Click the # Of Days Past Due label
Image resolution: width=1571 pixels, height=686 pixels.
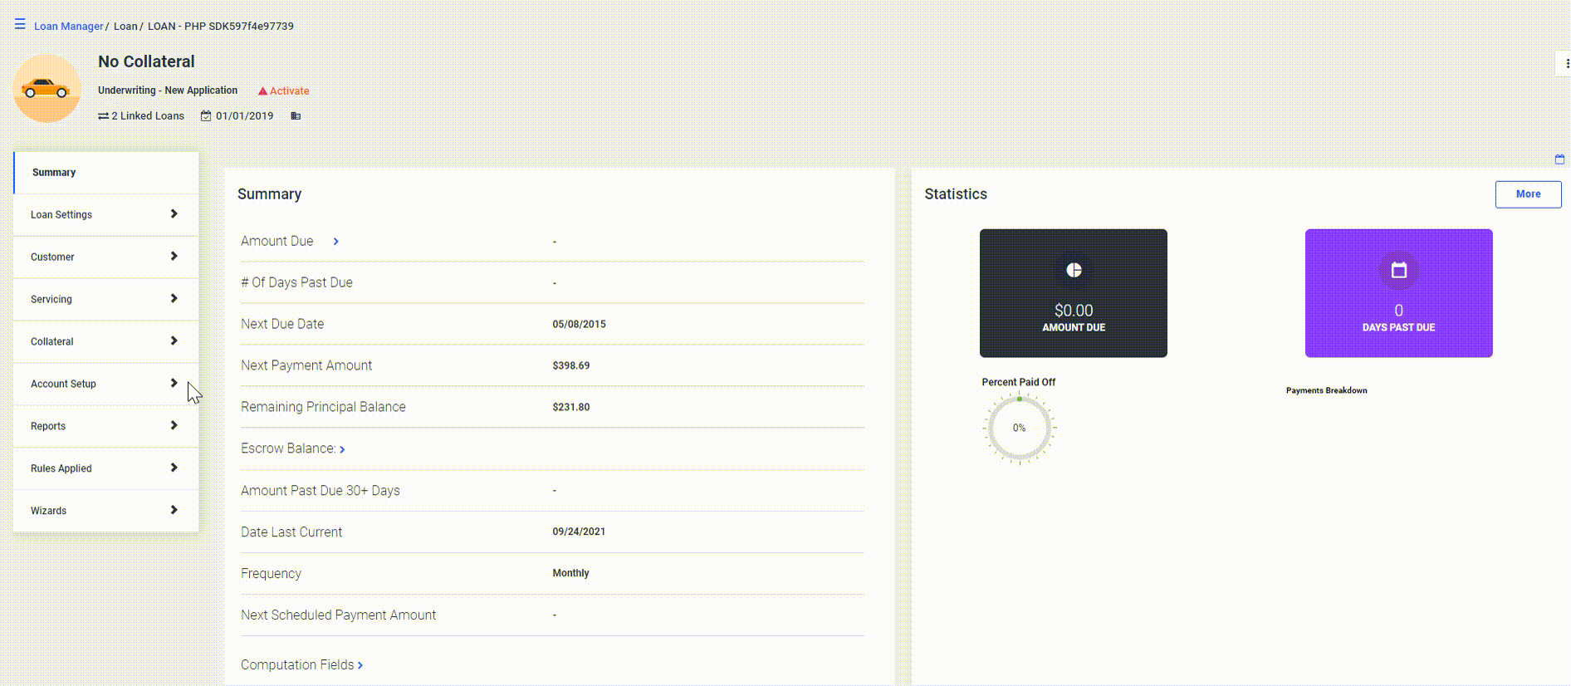(296, 282)
